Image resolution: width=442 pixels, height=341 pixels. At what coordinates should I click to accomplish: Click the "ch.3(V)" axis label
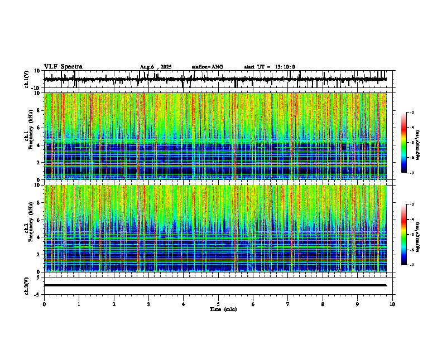tap(26, 286)
